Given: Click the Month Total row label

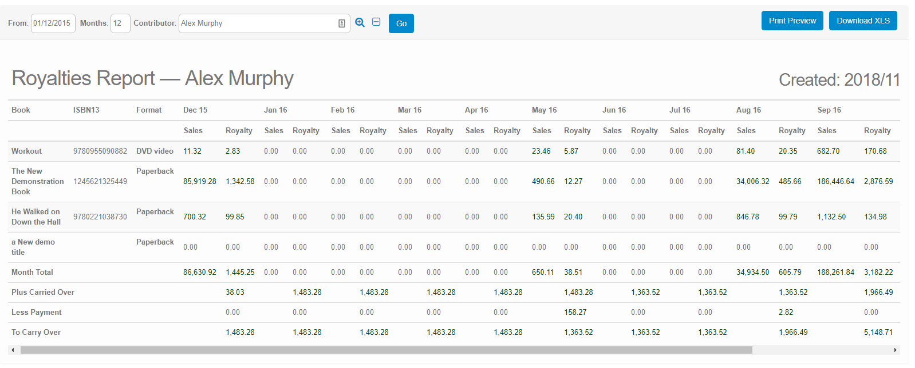Looking at the screenshot, I should click(x=32, y=272).
